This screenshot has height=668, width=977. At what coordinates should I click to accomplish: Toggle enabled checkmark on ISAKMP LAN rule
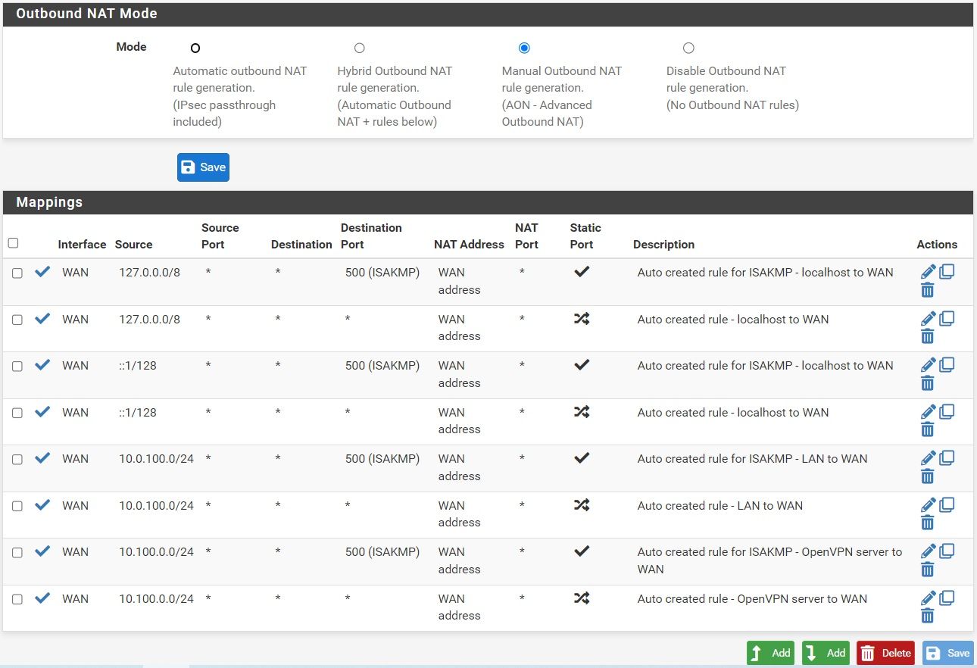point(42,457)
